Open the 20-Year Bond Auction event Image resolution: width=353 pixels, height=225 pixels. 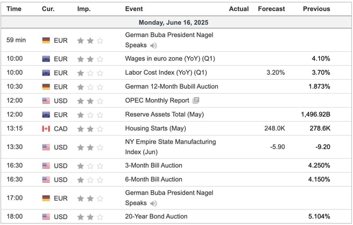pyautogui.click(x=156, y=216)
